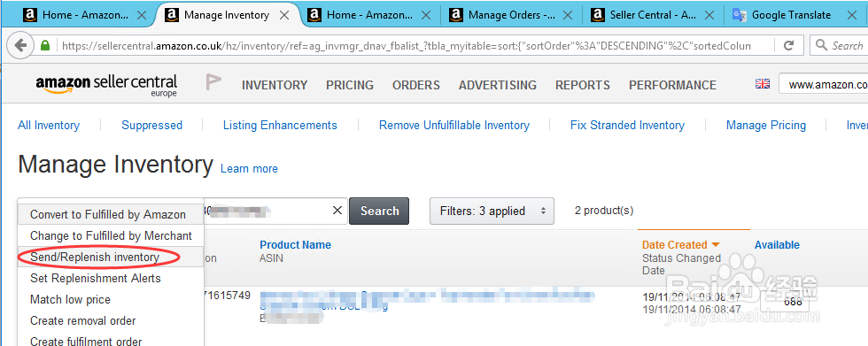Image resolution: width=868 pixels, height=346 pixels.
Task: Click the UK flag marketplace icon
Action: point(763,83)
